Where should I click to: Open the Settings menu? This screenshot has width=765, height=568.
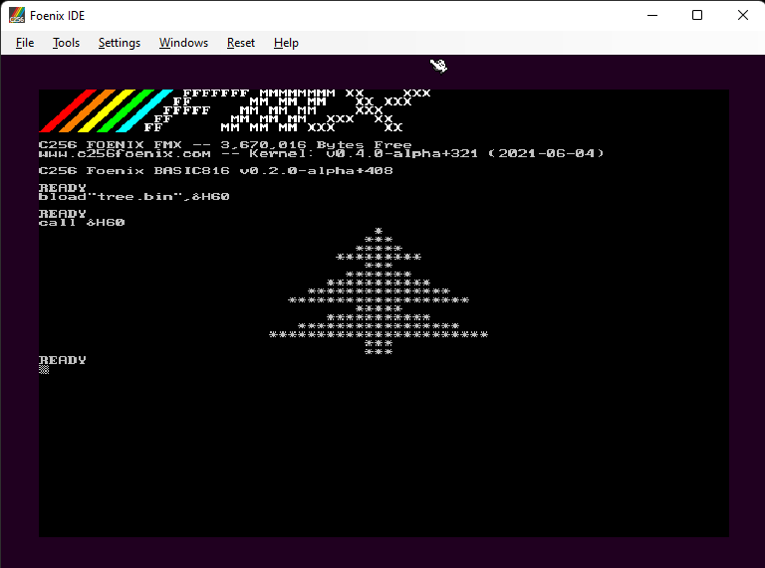pyautogui.click(x=120, y=43)
